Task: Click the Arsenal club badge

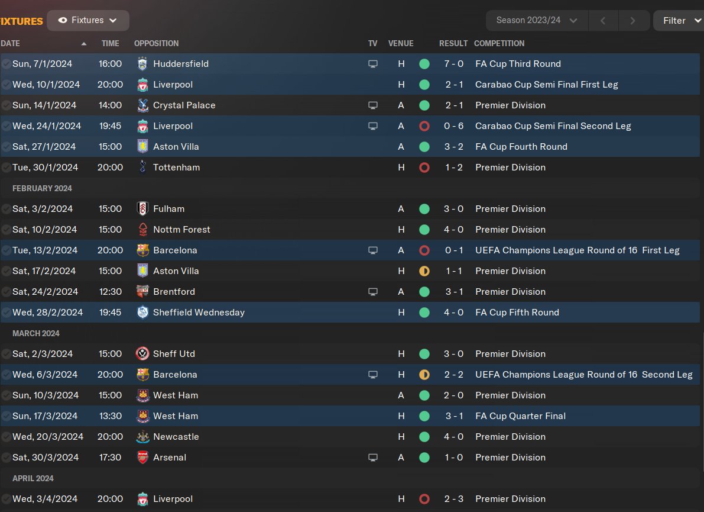Action: click(142, 457)
